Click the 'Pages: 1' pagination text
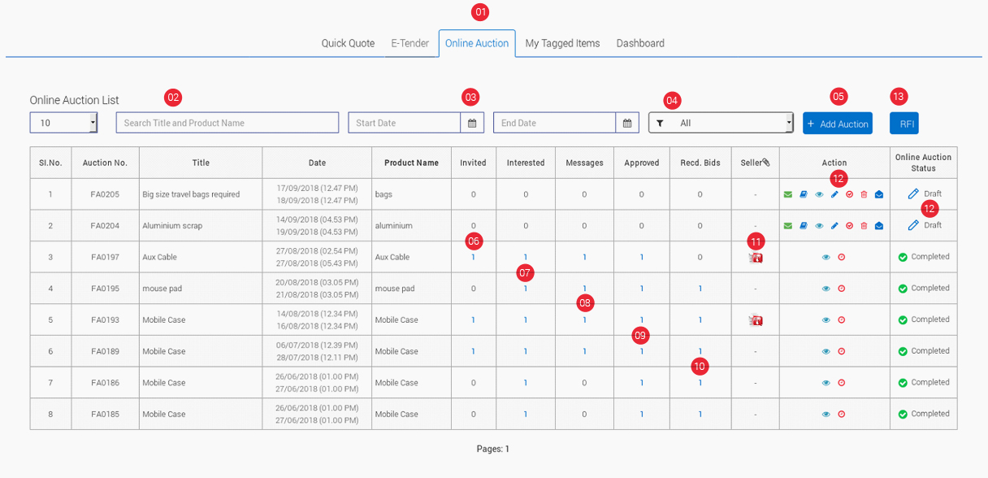The width and height of the screenshot is (988, 478). tap(493, 449)
